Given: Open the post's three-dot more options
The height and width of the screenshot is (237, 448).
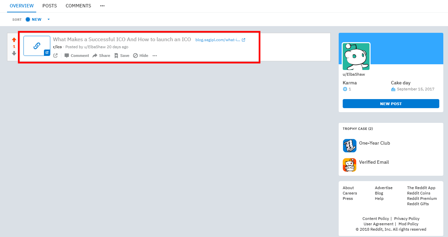Looking at the screenshot, I should [x=155, y=56].
